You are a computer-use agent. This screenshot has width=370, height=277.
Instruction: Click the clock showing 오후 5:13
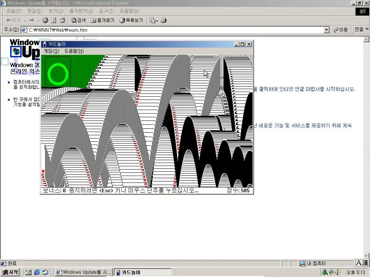[x=356, y=272]
